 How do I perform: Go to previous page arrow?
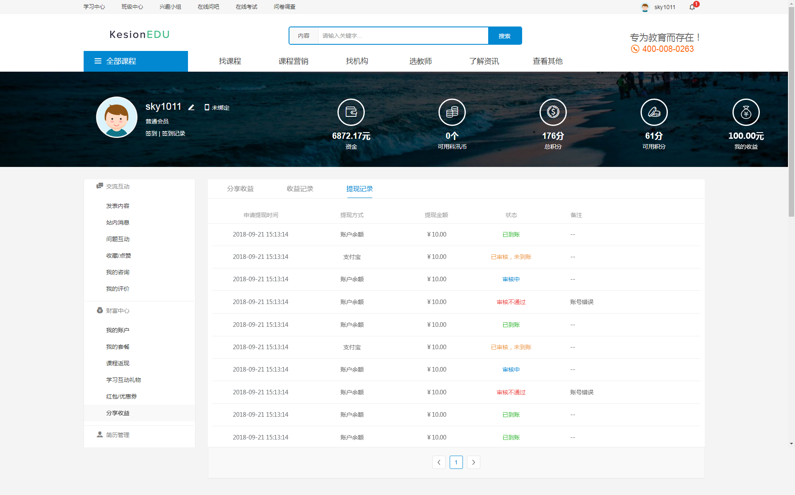click(x=439, y=462)
